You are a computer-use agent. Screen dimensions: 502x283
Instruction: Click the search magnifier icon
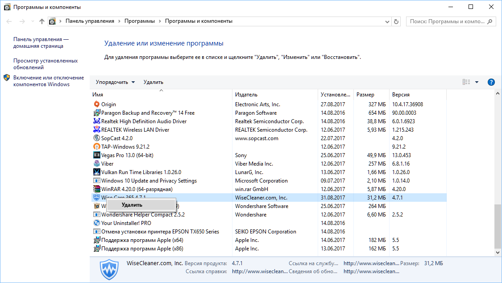coord(490,21)
